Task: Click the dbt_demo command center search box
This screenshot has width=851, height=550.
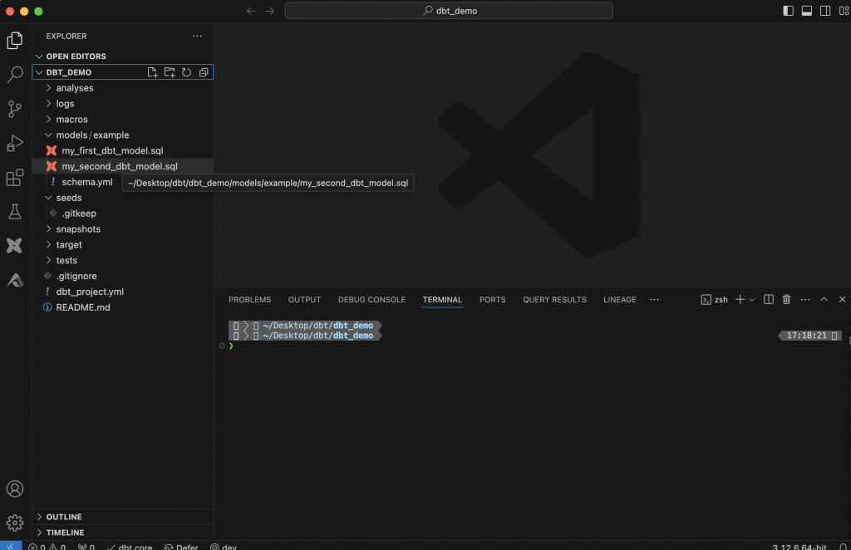Action: (449, 11)
